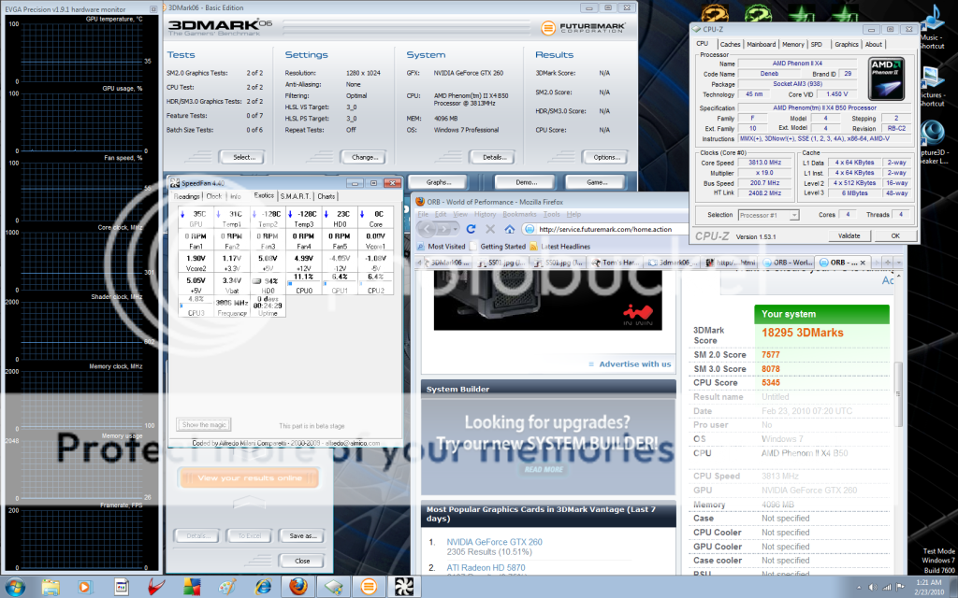The width and height of the screenshot is (958, 598).
Task: Open the Firefox Tools menu
Action: click(x=552, y=214)
